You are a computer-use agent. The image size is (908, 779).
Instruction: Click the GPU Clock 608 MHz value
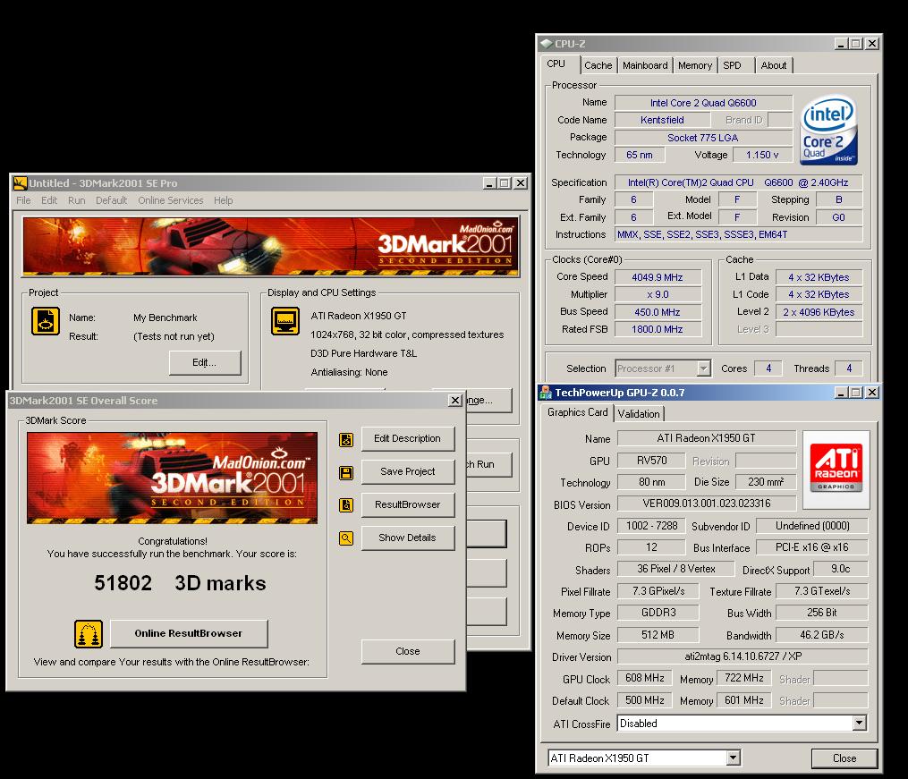pyautogui.click(x=644, y=678)
